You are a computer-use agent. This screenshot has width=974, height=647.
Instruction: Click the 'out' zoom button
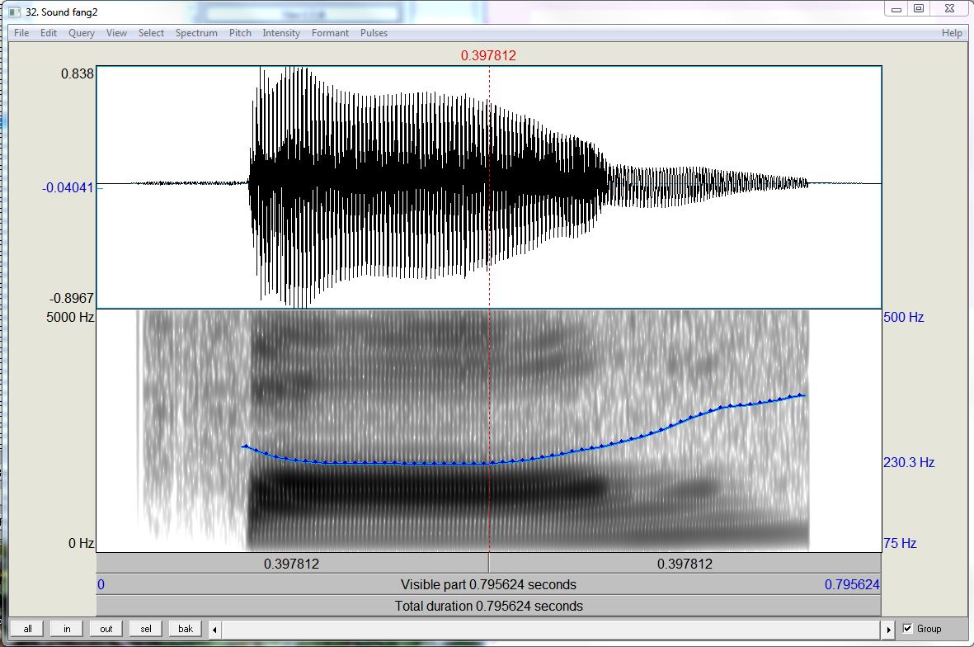(106, 629)
